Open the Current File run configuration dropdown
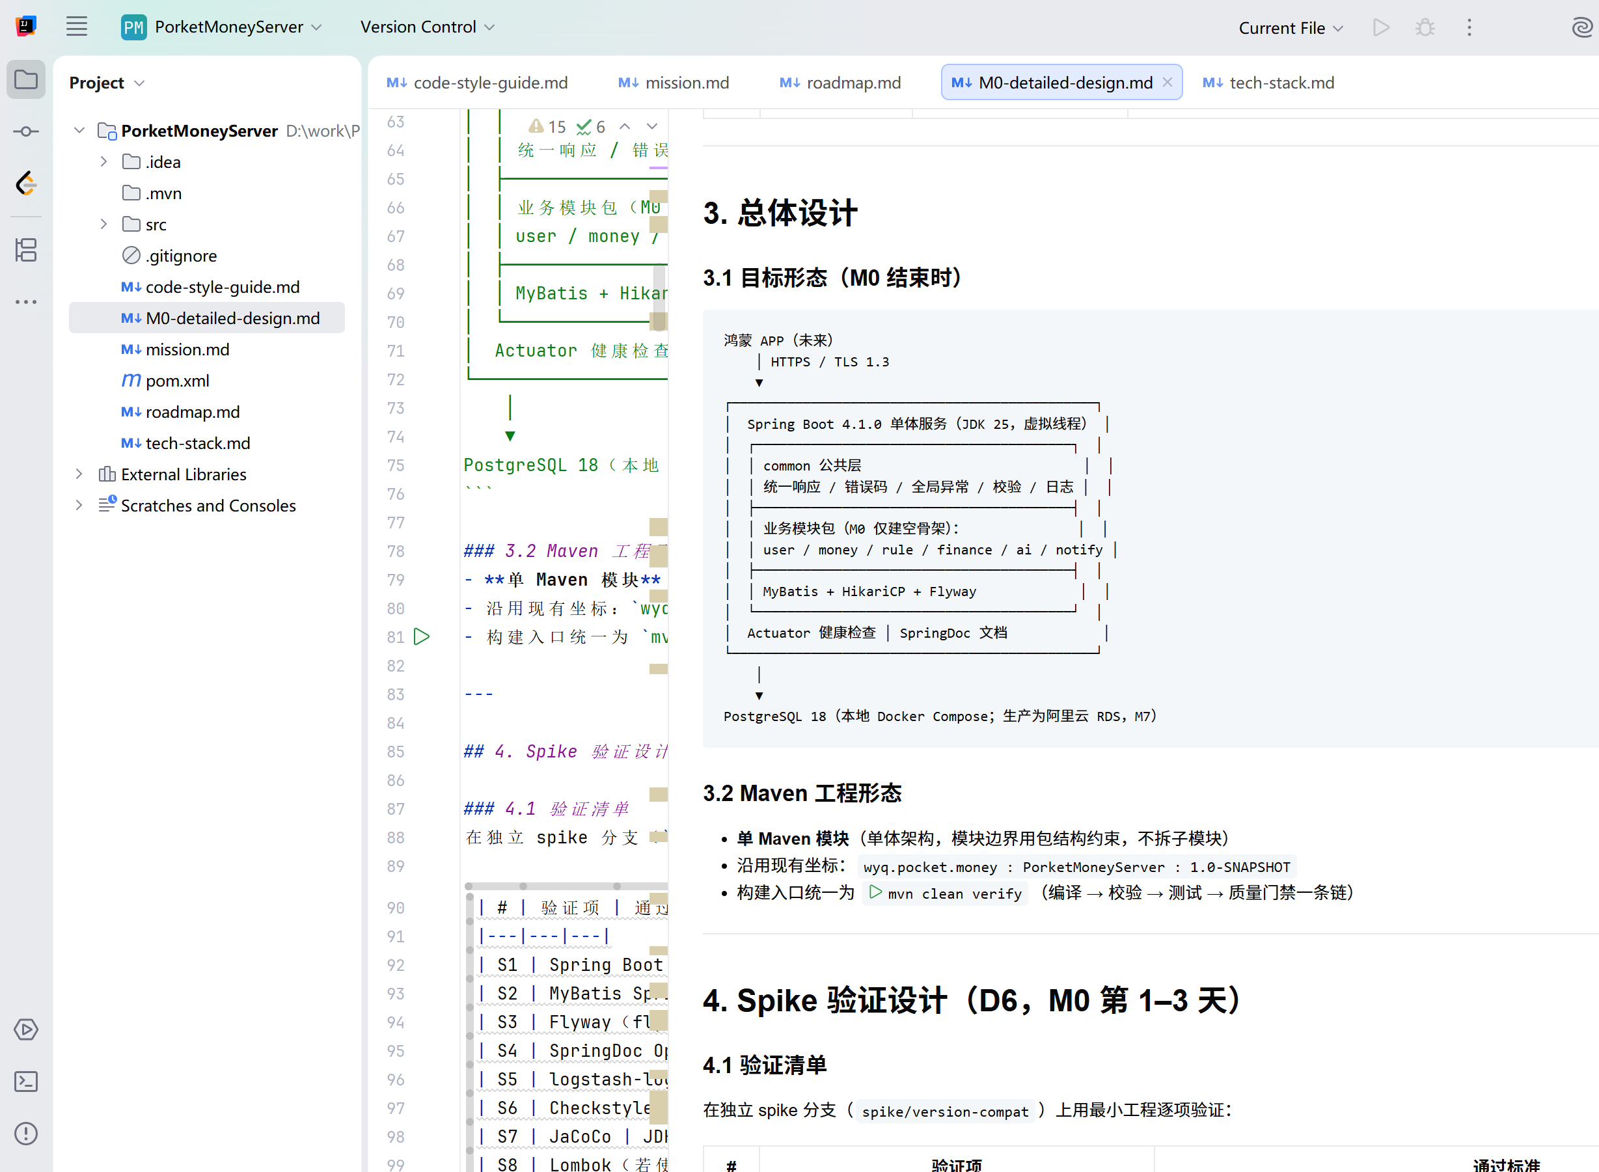Screen dimensions: 1599x1172 1291,28
